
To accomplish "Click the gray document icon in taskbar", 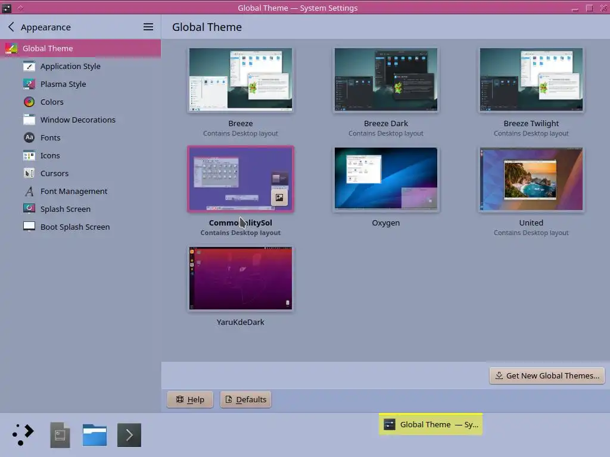I will tap(60, 435).
